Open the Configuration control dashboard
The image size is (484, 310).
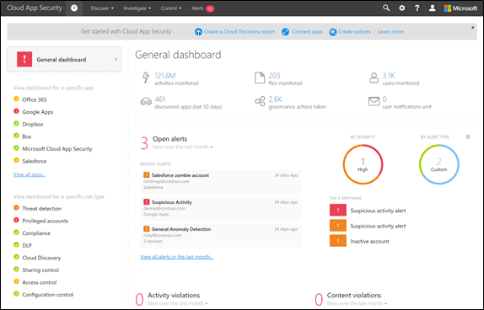click(48, 295)
